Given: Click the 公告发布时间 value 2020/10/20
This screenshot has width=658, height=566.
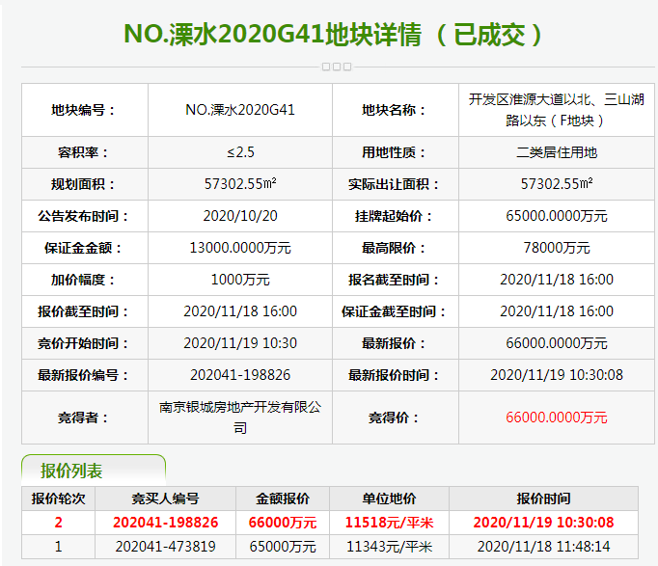Looking at the screenshot, I should click(240, 216).
